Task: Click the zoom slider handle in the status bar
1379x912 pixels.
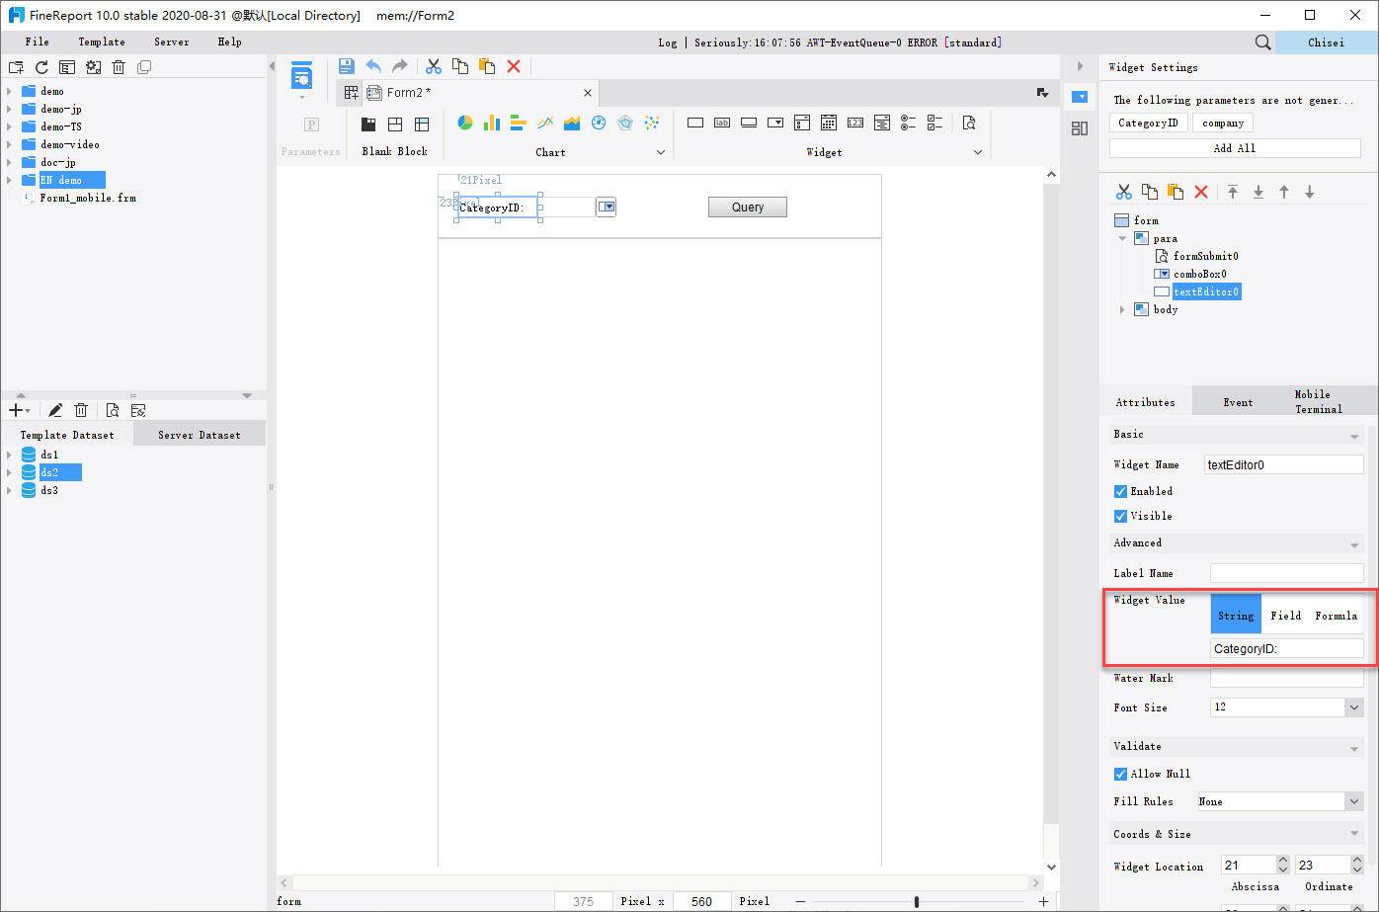Action: tap(917, 901)
